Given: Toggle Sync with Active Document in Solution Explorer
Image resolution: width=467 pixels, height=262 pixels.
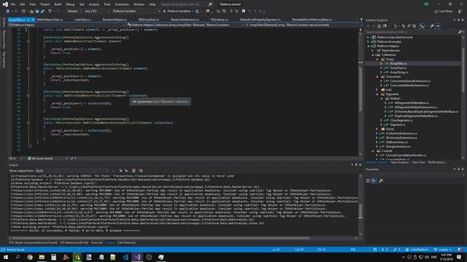Looking at the screenshot, I should (404, 26).
